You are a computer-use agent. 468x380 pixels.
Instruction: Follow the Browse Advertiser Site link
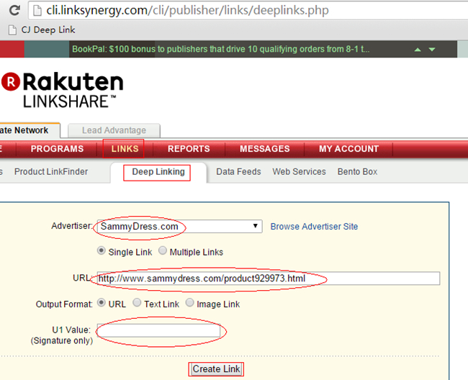[x=314, y=227]
